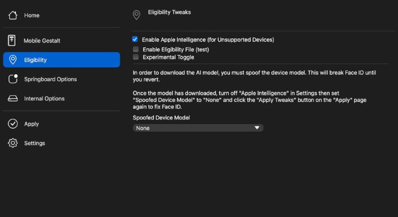Viewport: 398px width, 217px height.
Task: Click the Internal Options drive icon
Action: click(13, 99)
